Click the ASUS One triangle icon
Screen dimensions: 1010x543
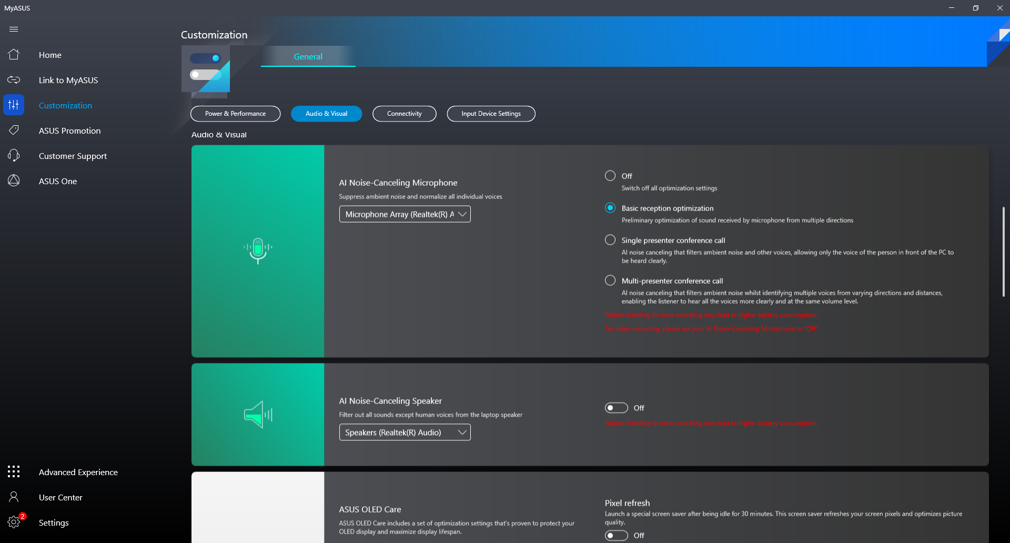[14, 180]
